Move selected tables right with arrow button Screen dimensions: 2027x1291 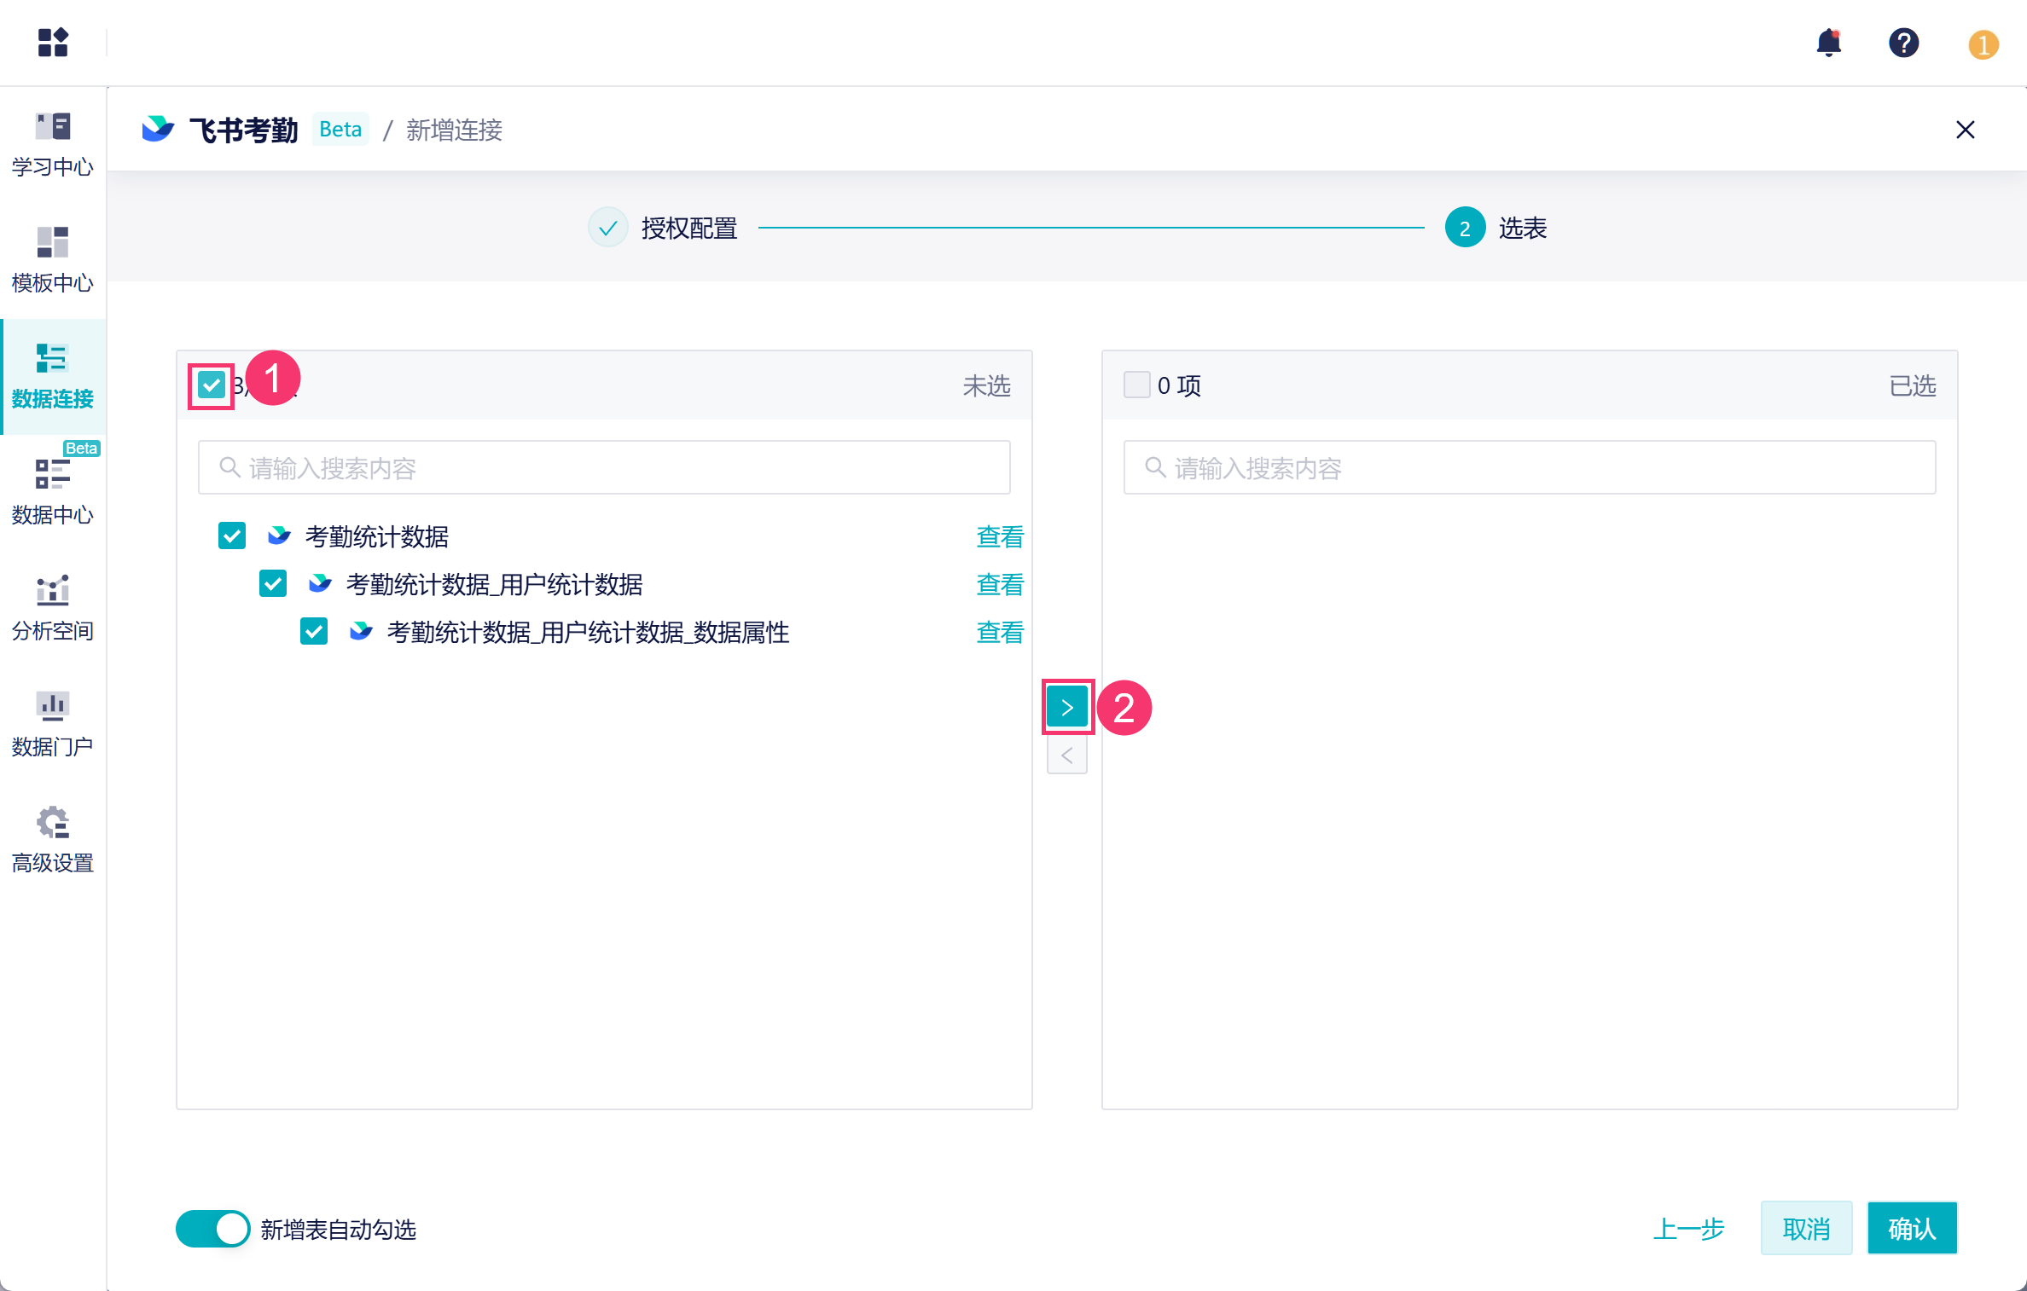click(x=1066, y=707)
